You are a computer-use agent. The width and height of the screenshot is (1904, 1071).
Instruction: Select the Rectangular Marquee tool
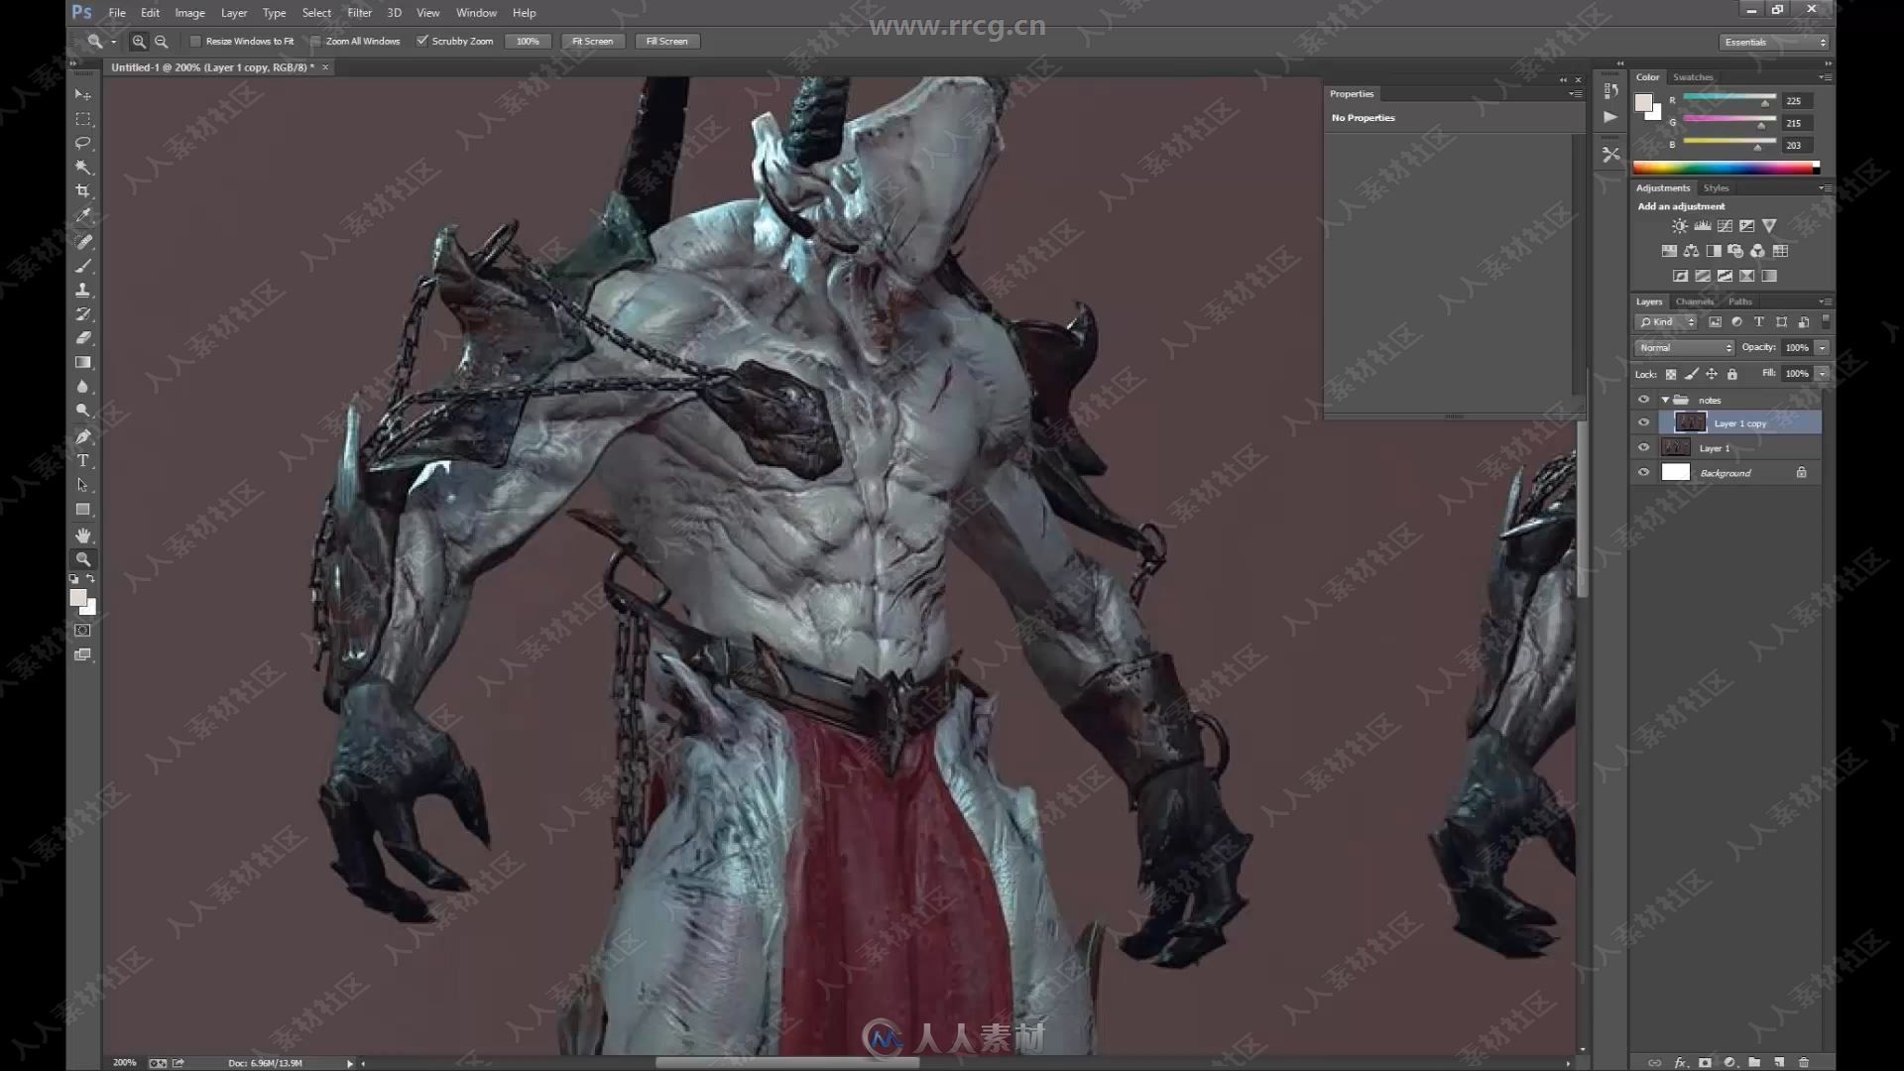pyautogui.click(x=83, y=119)
